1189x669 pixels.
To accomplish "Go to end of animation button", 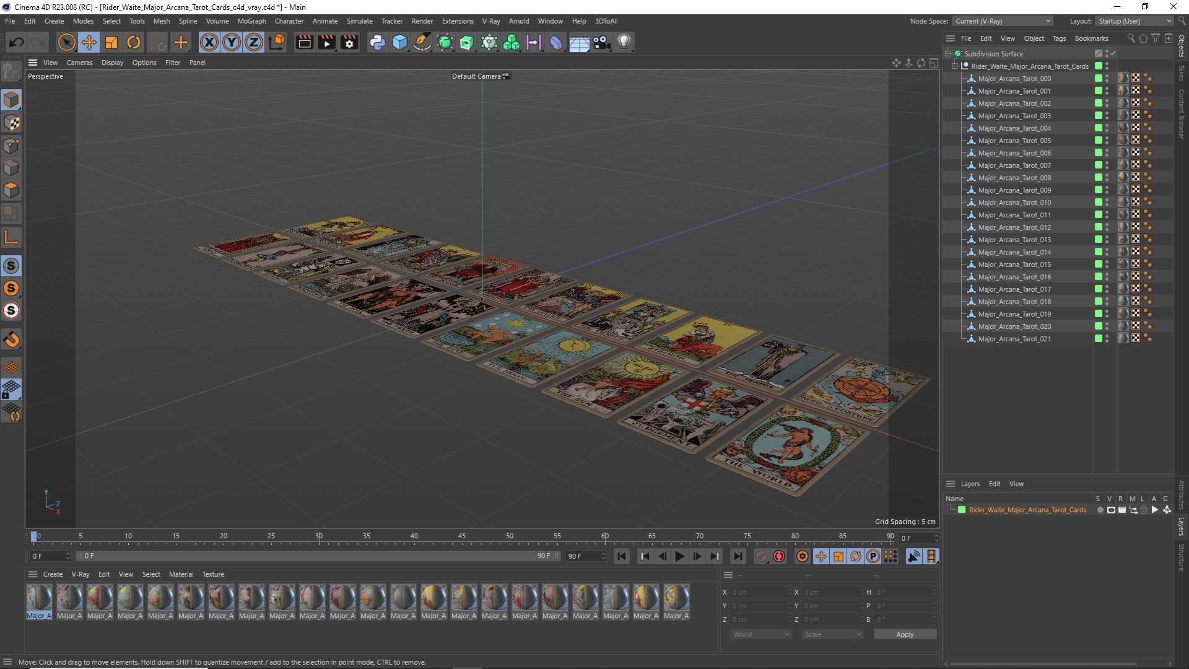I will [738, 556].
